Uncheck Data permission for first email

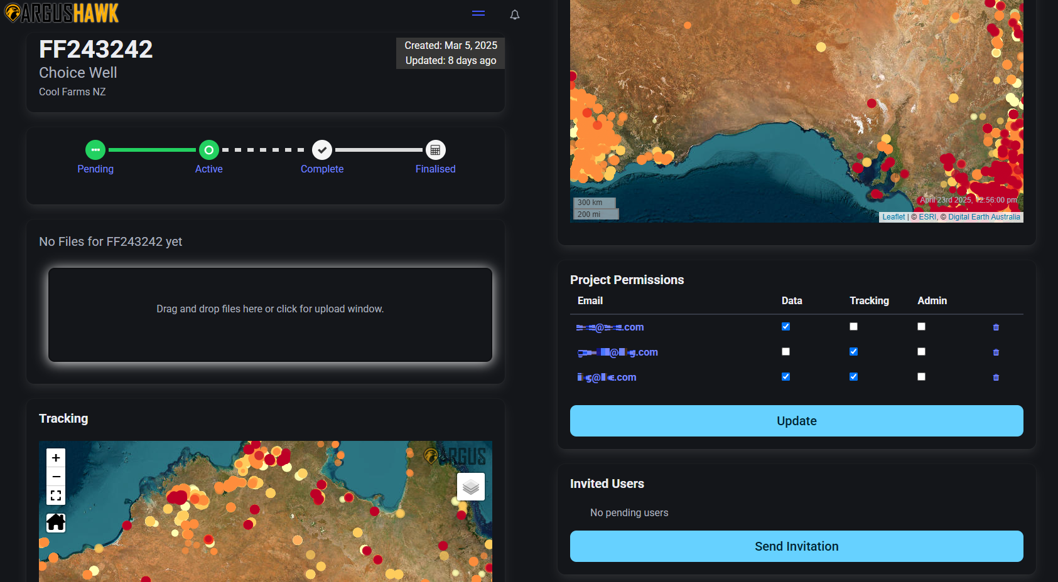point(785,327)
